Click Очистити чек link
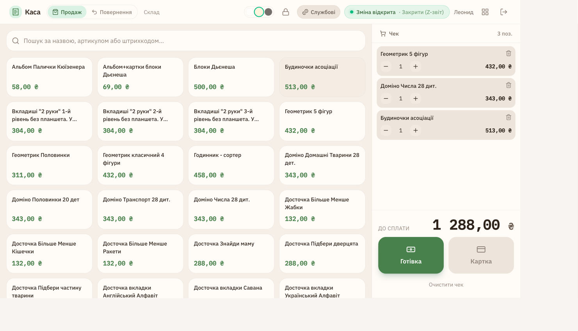 point(446,285)
